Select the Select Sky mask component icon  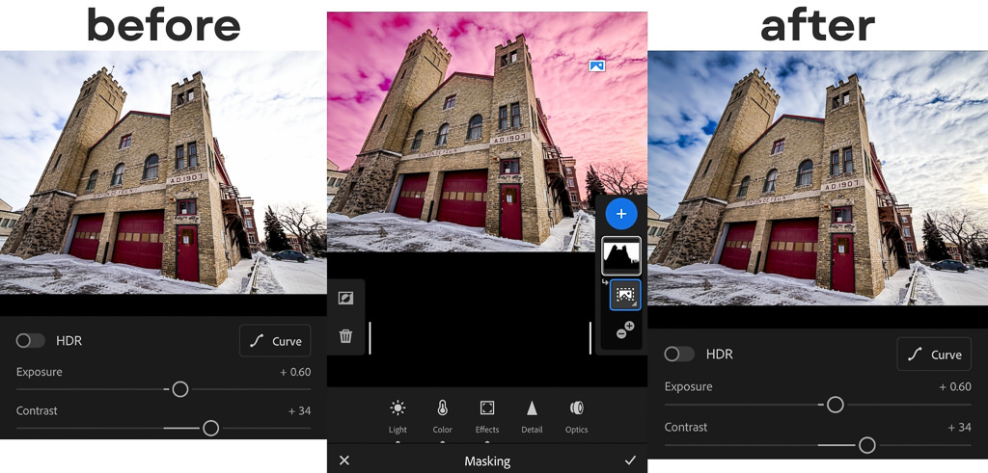[x=624, y=295]
